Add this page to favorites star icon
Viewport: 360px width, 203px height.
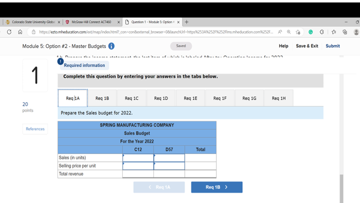298,32
